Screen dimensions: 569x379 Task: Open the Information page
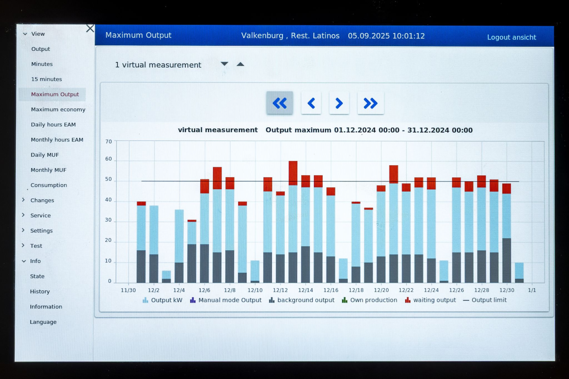[x=46, y=307]
